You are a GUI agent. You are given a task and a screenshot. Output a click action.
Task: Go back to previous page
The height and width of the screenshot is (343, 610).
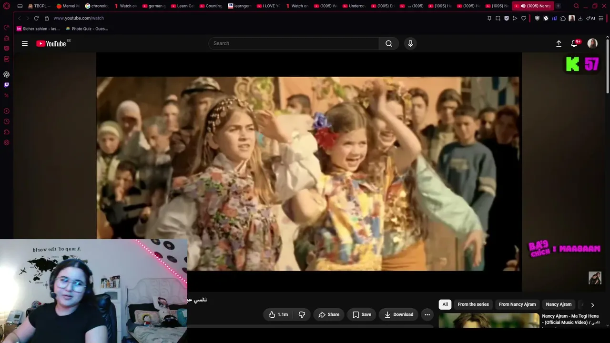(x=20, y=18)
